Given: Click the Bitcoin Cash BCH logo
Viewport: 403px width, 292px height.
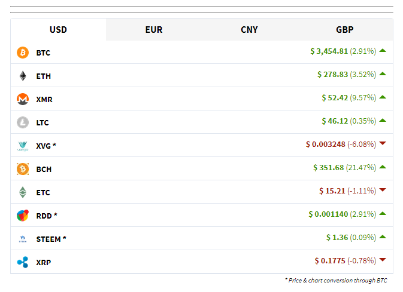Looking at the screenshot, I should pos(23,169).
